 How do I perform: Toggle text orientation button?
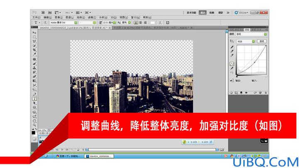point(45,23)
